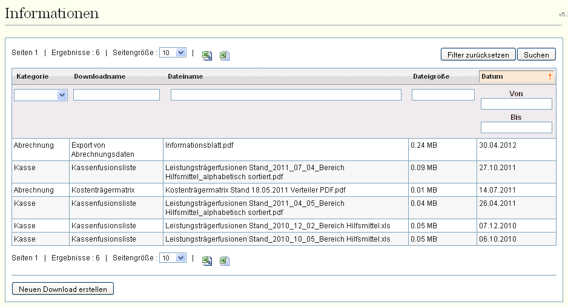The width and height of the screenshot is (568, 307).
Task: Click Abrechnung in the 30.04.2012 row
Action: pyautogui.click(x=34, y=145)
